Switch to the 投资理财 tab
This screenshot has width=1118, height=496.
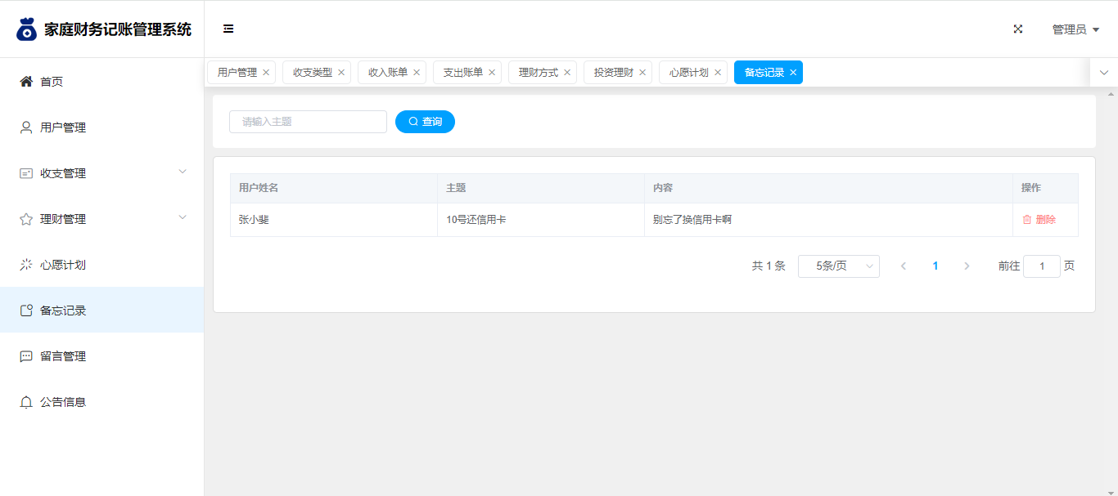click(613, 73)
